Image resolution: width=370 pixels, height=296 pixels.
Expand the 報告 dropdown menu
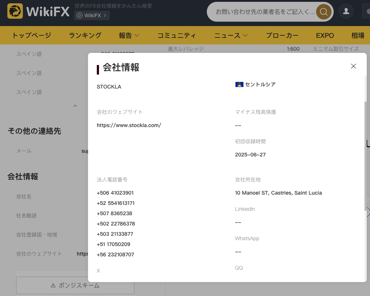click(x=129, y=35)
